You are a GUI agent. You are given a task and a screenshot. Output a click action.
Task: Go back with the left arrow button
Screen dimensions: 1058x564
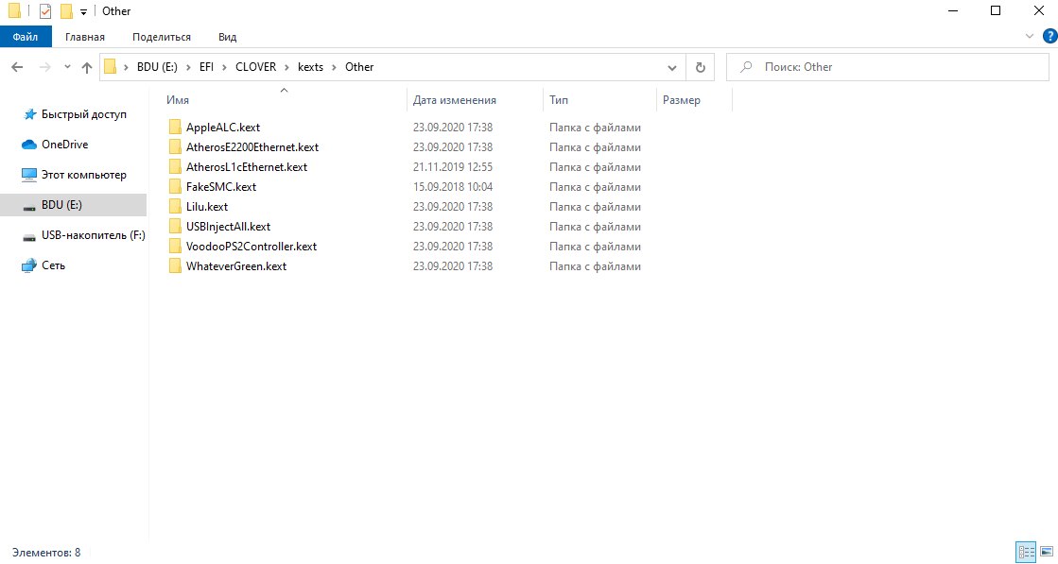coord(18,67)
